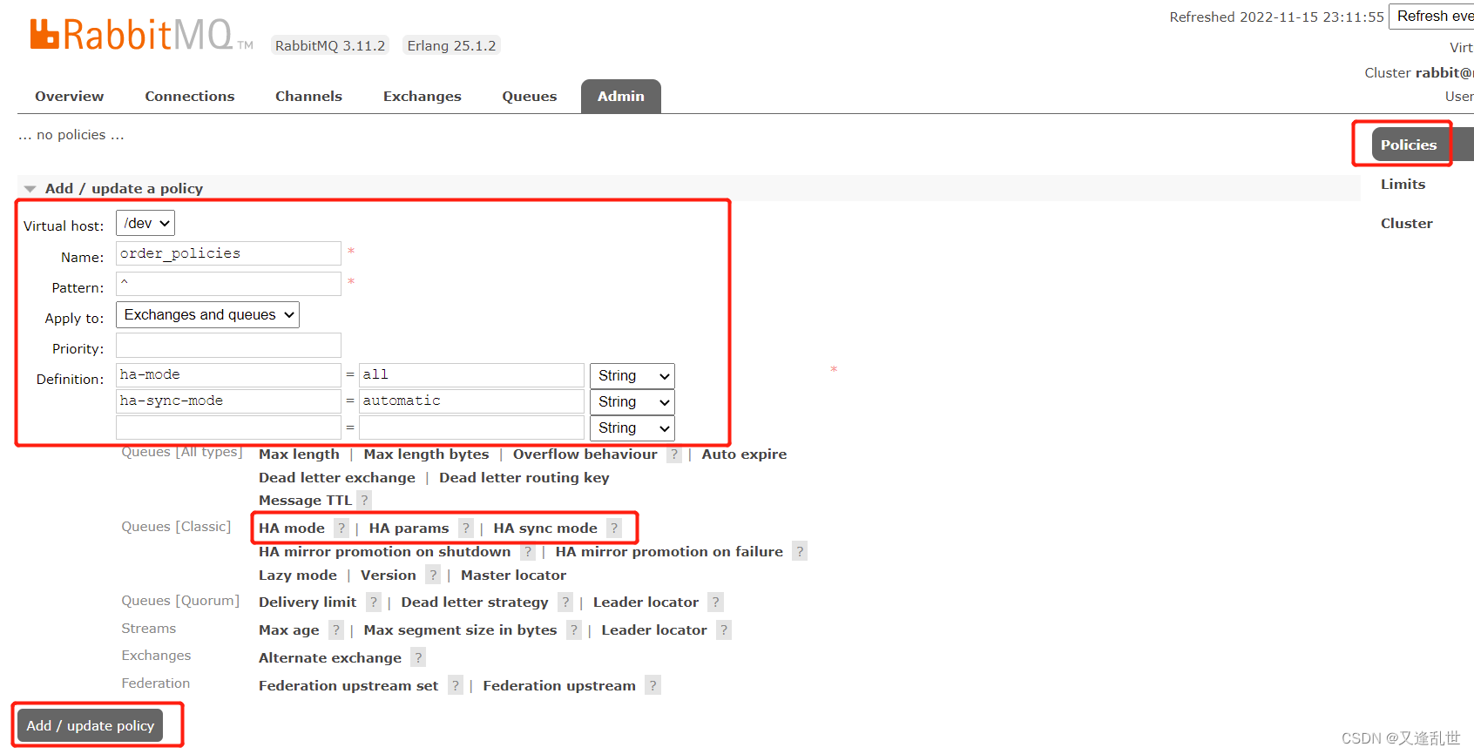Show help for Dead letter strategy
Screen dimensions: 1474x754
coord(565,603)
